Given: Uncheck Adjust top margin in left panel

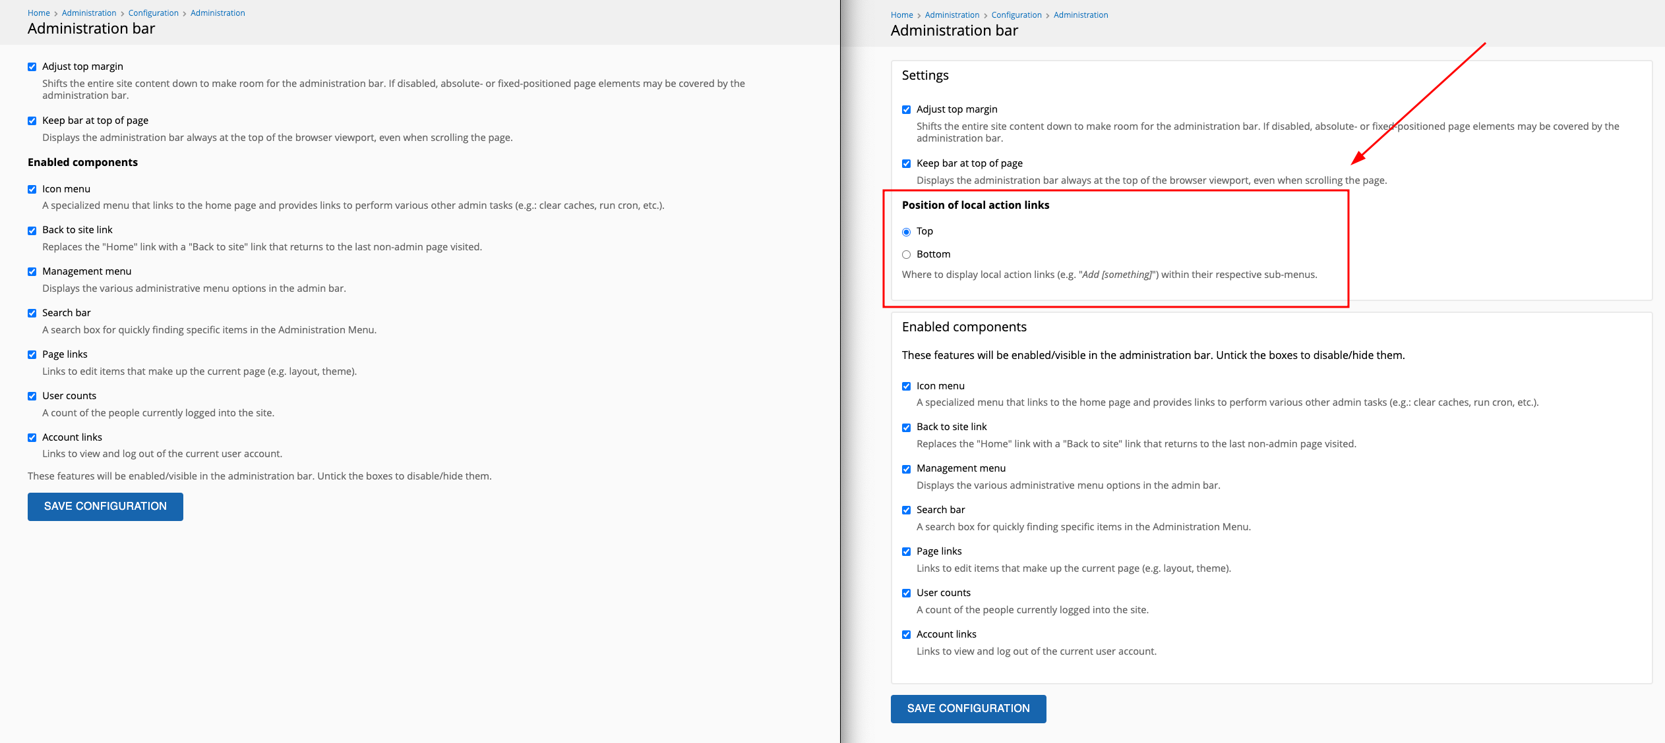Looking at the screenshot, I should tap(32, 67).
